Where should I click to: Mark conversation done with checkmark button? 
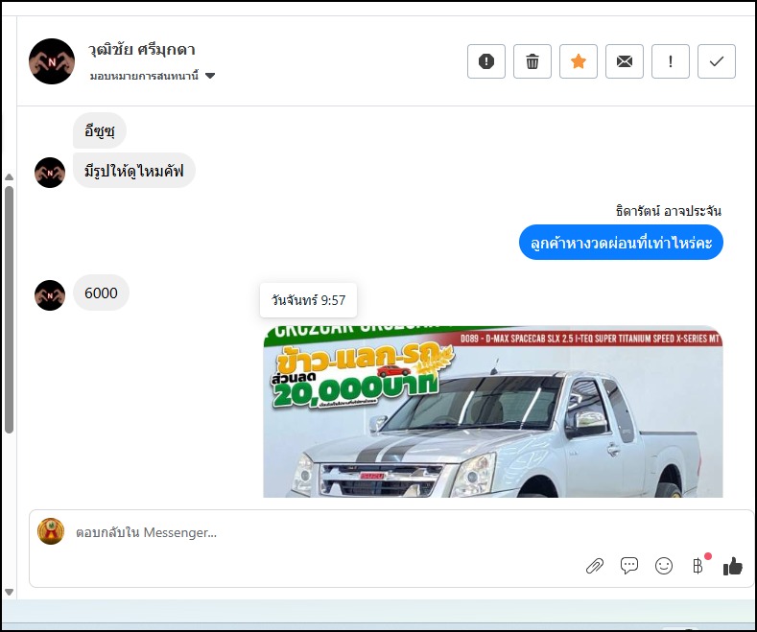tap(717, 61)
